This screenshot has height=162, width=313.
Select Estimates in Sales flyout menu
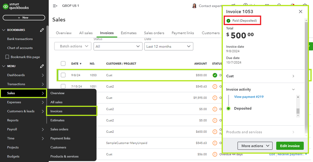[57, 120]
